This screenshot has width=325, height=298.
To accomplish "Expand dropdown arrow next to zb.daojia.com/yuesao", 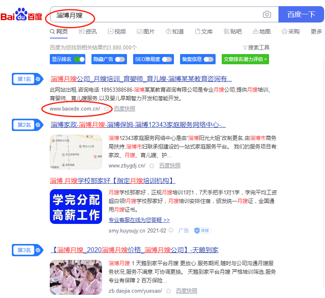I will (x=169, y=291).
